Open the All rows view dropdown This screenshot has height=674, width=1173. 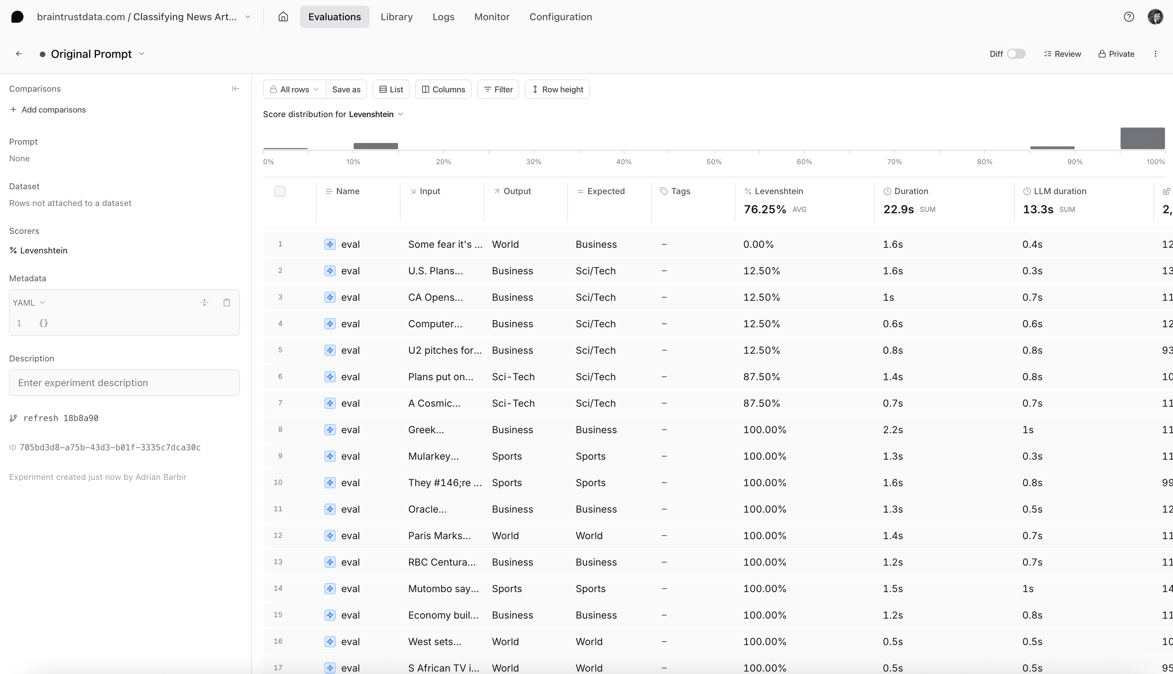pos(295,89)
